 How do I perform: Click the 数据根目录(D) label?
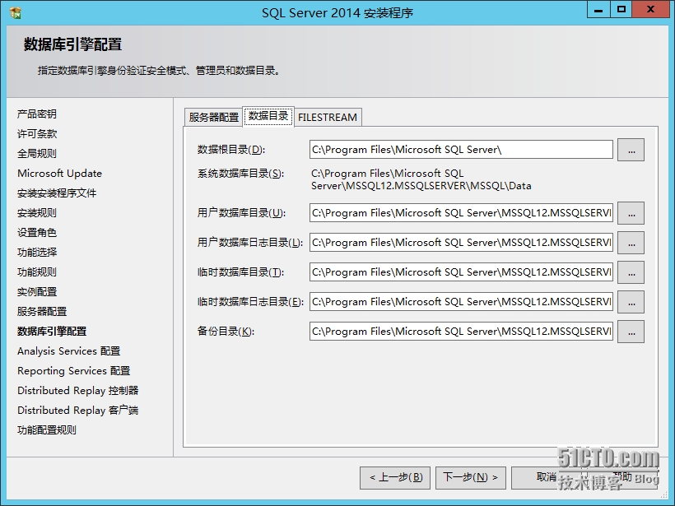click(x=231, y=150)
